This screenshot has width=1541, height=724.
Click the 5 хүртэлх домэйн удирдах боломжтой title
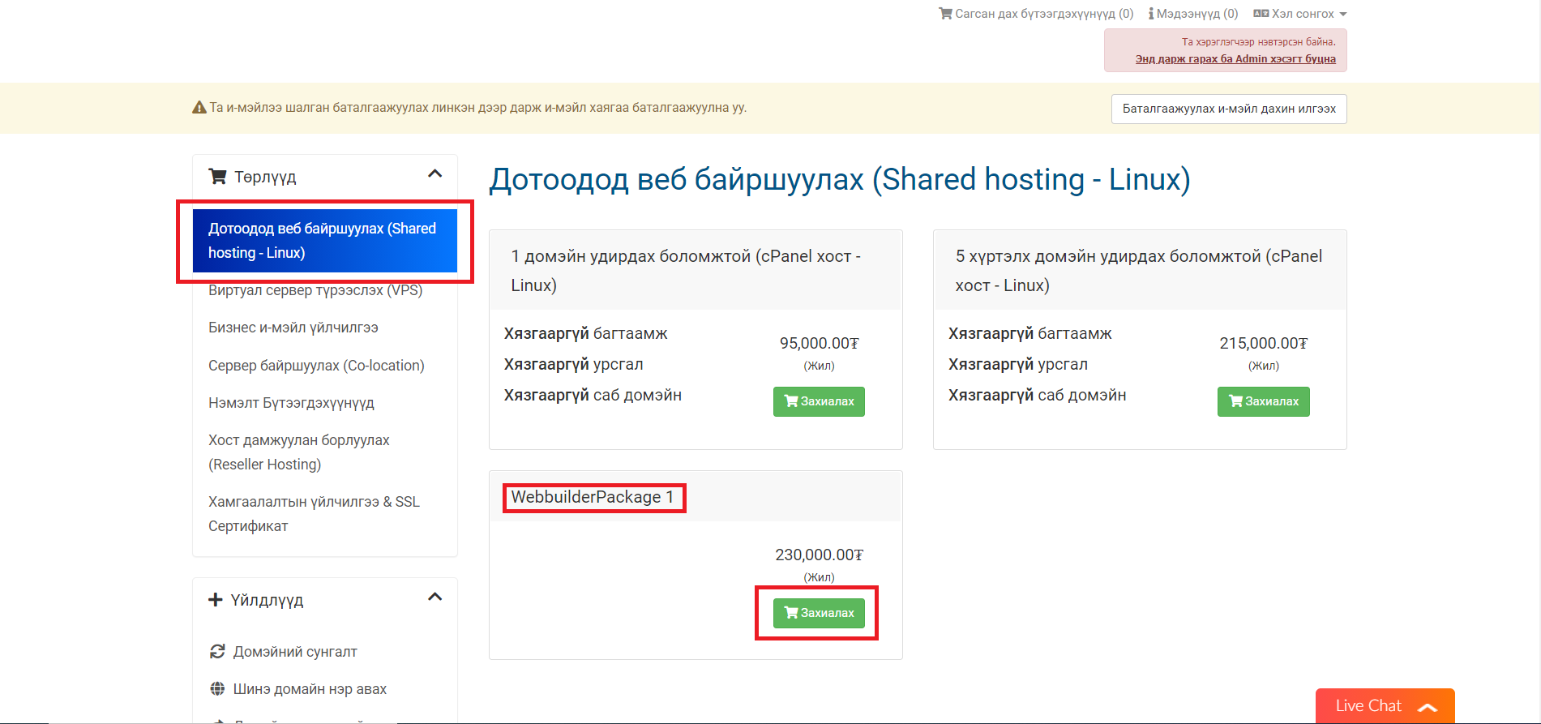click(x=1138, y=271)
